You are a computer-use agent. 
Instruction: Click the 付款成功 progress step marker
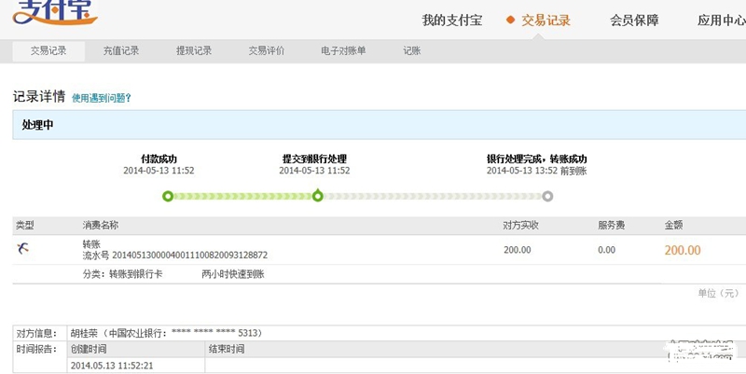[168, 196]
